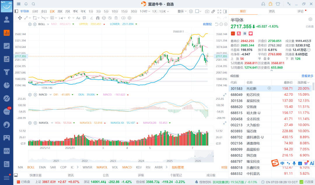Expand the 显示 display dropdown
Screen dimensions: 315x185
tap(182, 11)
